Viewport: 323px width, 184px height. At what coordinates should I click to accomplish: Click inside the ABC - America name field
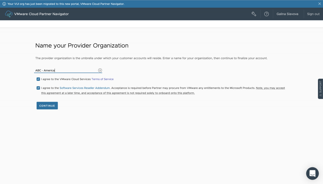(63, 70)
